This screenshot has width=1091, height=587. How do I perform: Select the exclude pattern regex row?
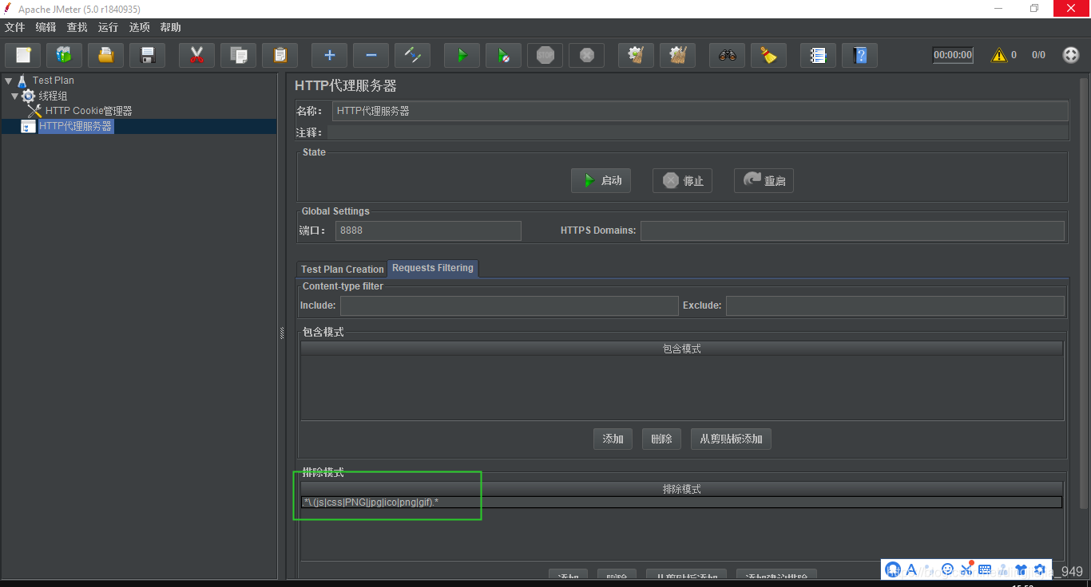click(681, 502)
